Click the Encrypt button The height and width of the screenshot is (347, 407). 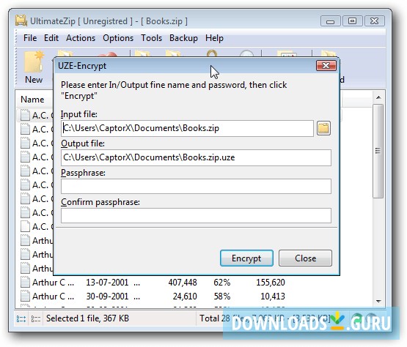(x=246, y=258)
